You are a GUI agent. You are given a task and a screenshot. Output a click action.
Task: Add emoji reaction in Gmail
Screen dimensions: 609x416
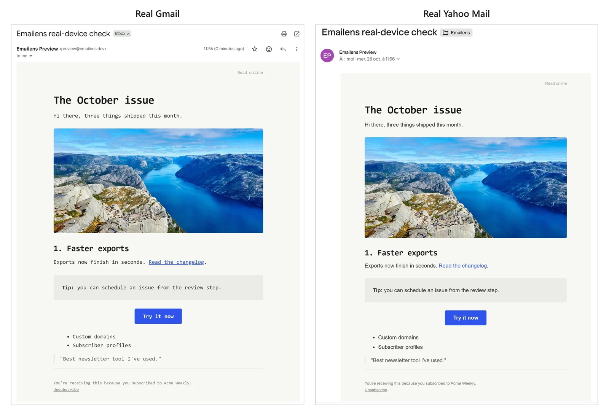[269, 49]
